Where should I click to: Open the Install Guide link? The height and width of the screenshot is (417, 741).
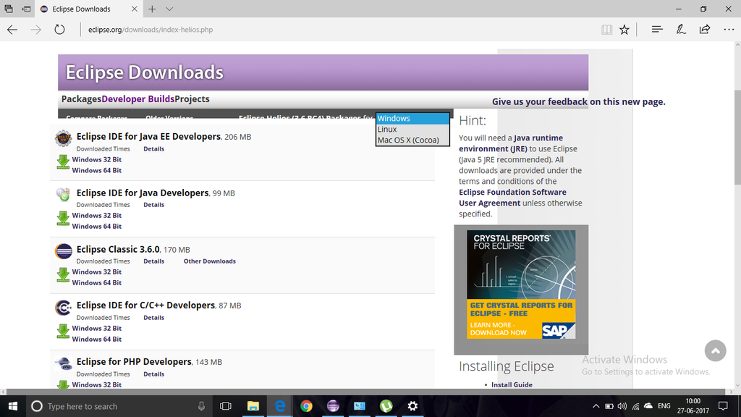click(512, 385)
